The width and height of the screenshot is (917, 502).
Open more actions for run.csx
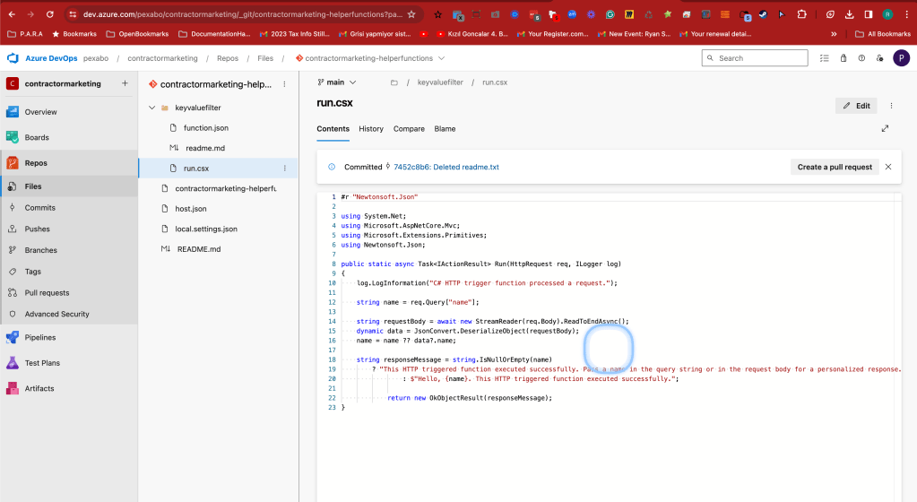[285, 169]
